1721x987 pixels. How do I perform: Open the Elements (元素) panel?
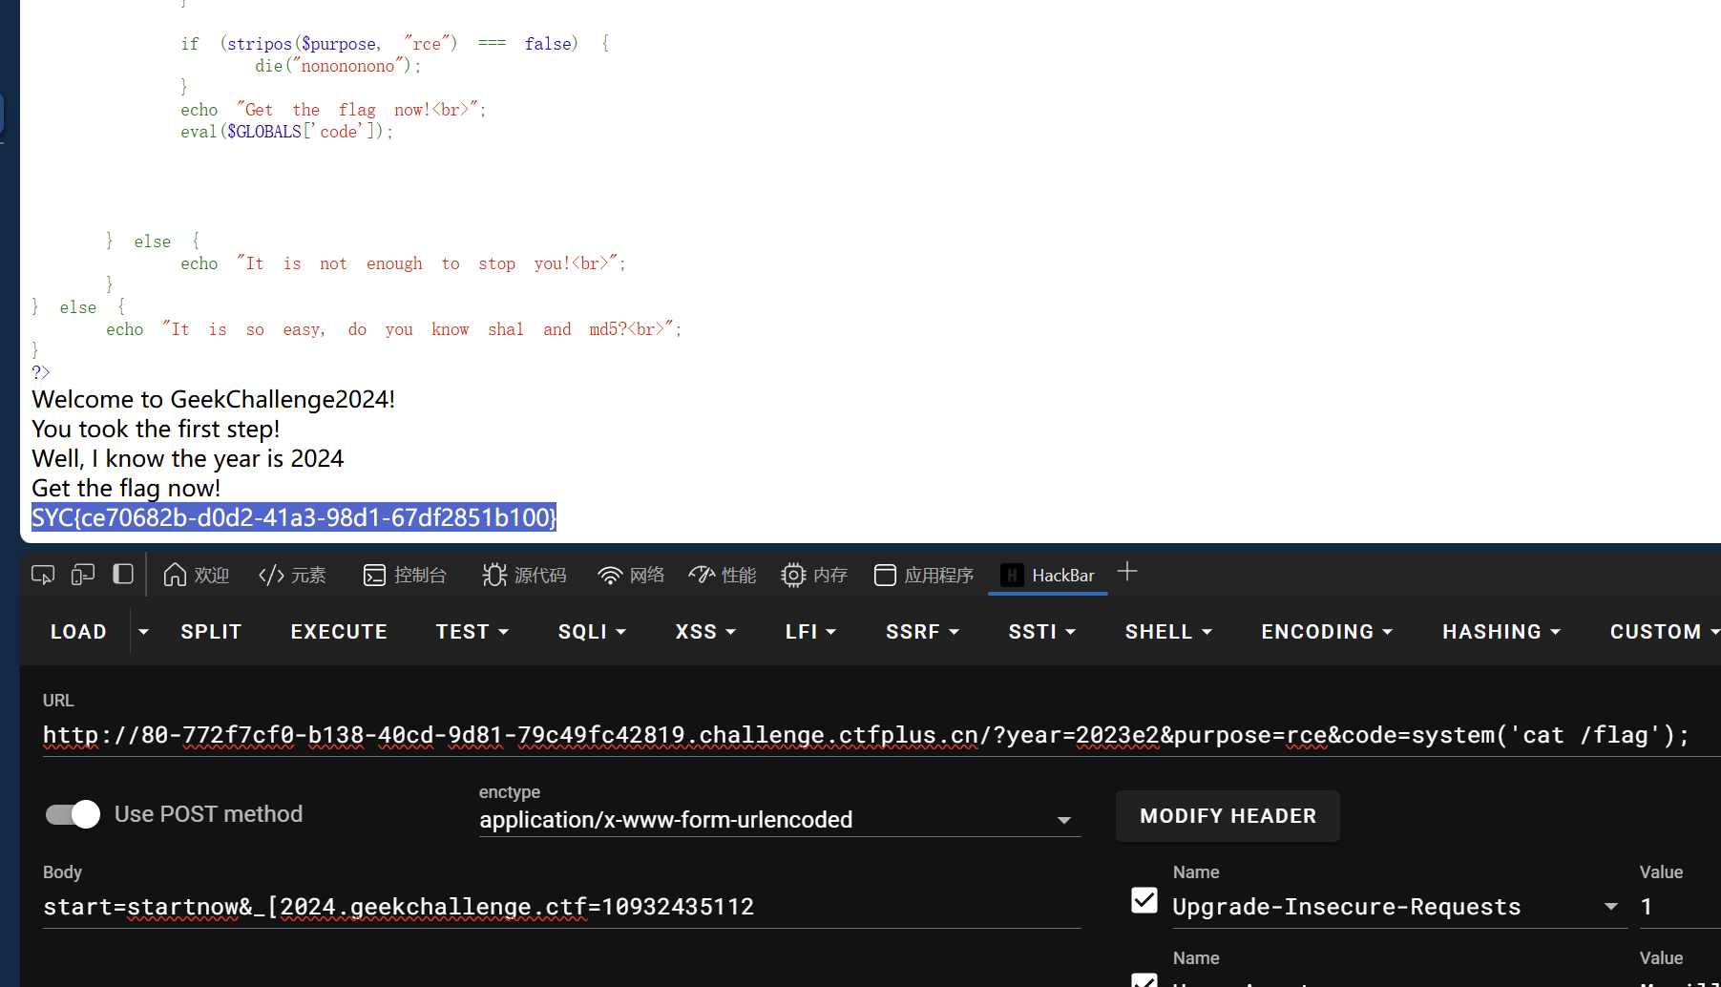coord(292,575)
